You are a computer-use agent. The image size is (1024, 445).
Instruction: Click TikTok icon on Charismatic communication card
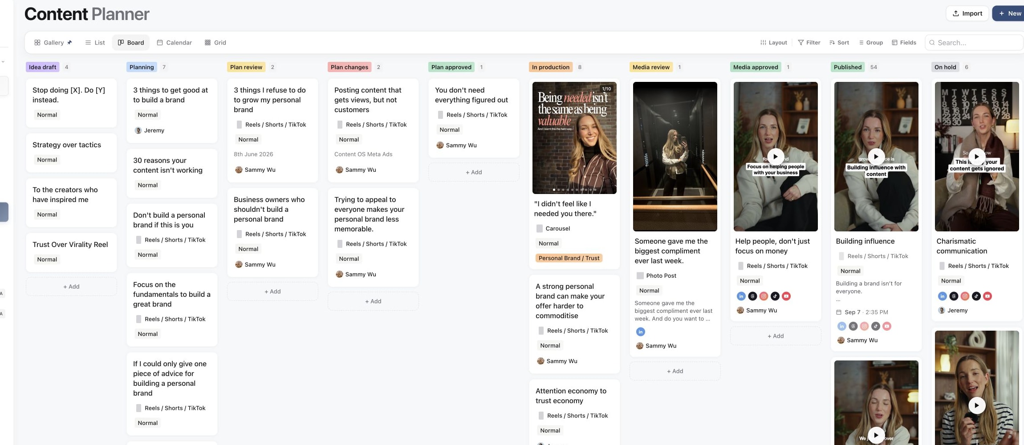pos(976,296)
